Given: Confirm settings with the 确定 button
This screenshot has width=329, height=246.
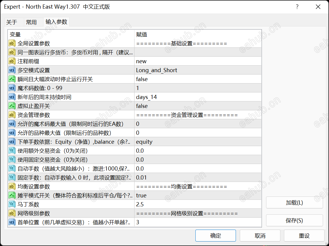Looking at the screenshot, I should click(x=215, y=236).
